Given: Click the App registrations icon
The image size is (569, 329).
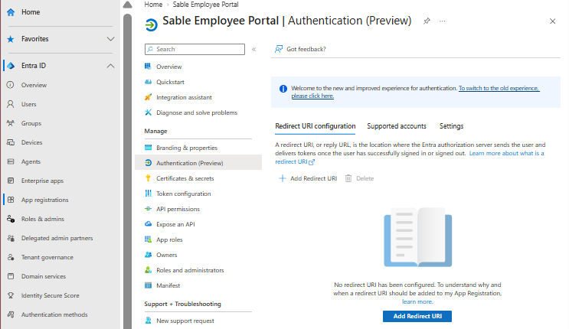Looking at the screenshot, I should coord(11,200).
